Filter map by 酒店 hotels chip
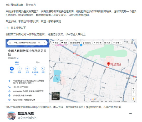This screenshot has width=142, height=122. click(x=64, y=43)
